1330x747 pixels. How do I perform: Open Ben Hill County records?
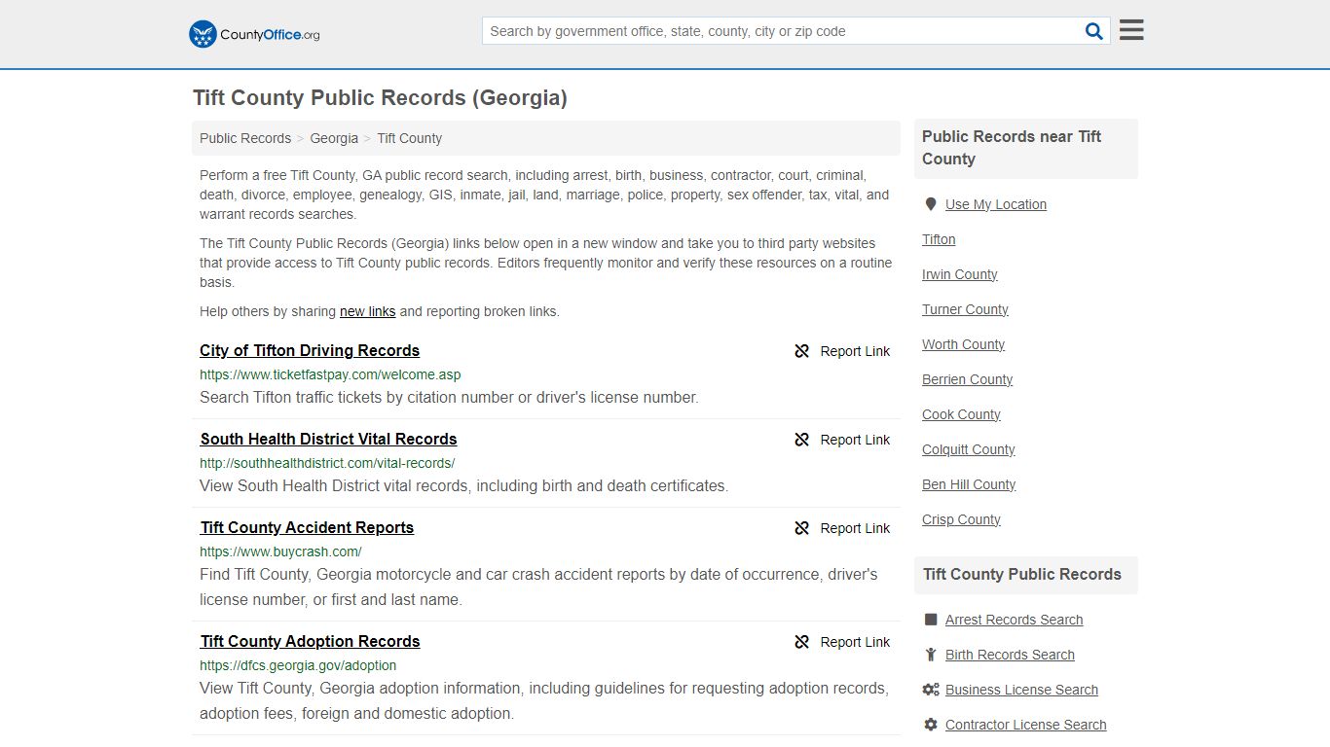tap(969, 484)
